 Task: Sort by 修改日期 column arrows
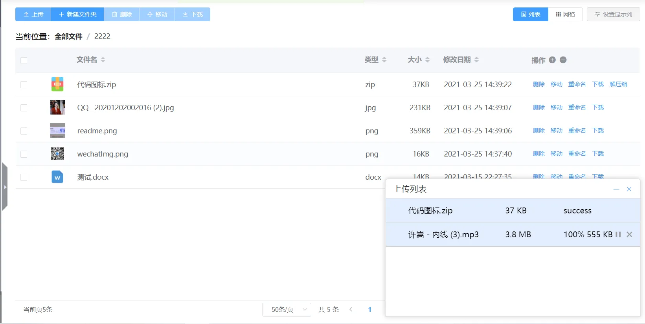click(x=477, y=60)
